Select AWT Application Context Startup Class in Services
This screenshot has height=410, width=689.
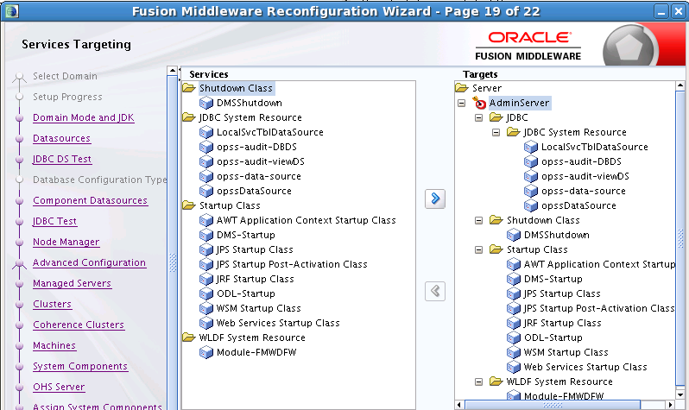coord(307,220)
